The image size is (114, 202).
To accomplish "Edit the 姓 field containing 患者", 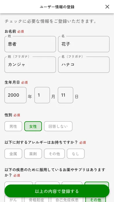I will 30,44.
